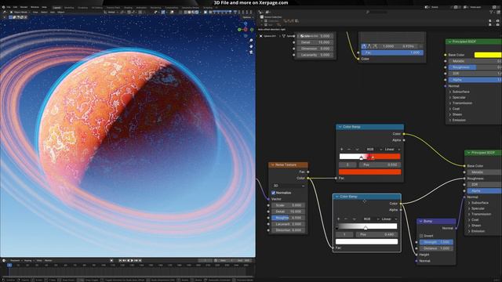Switch to the Shading workspace tab
Image resolution: width=502 pixels, height=282 pixels.
(128, 7)
